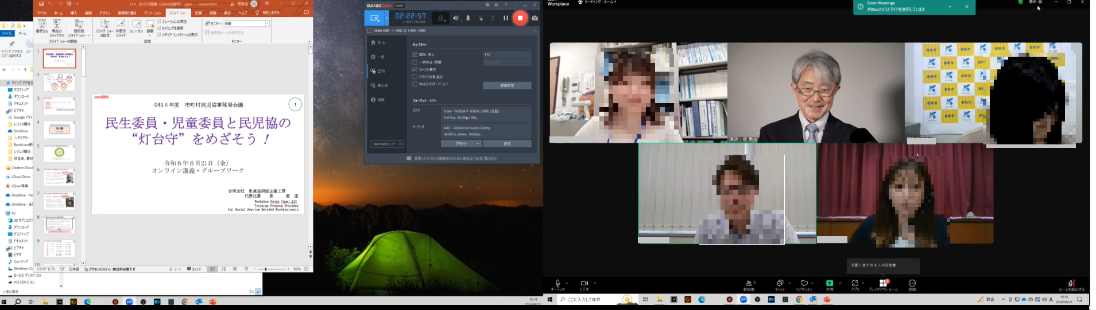Toggle Bandicam mouse cursor effect icon

[x=481, y=18]
